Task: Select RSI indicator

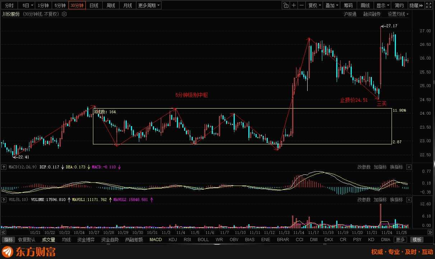Action: (x=187, y=240)
